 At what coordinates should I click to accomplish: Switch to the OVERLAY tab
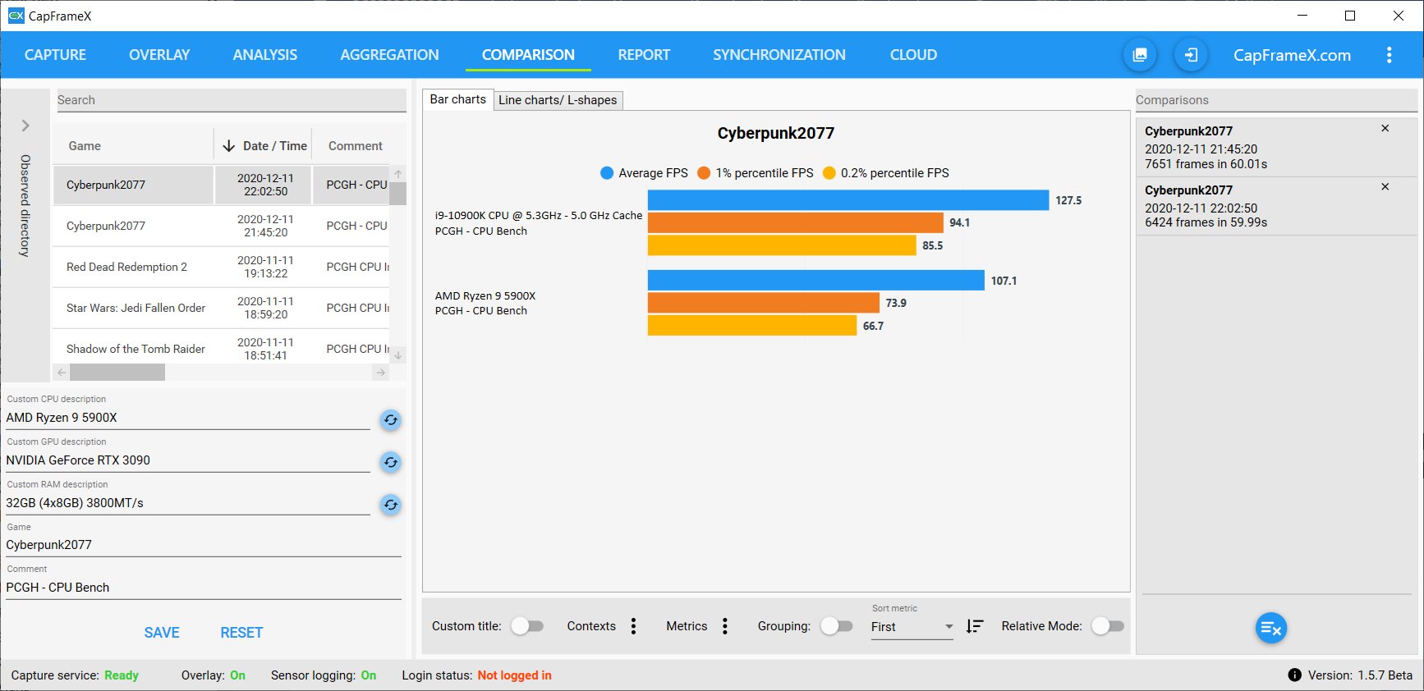point(159,55)
